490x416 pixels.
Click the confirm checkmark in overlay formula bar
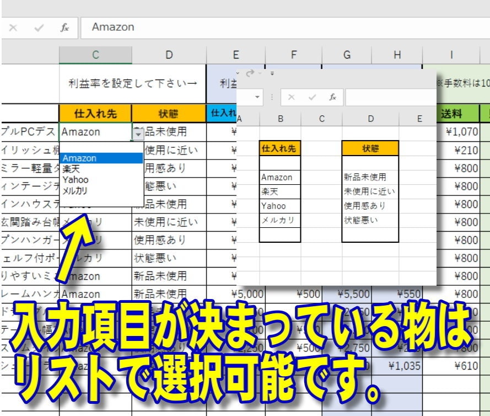tap(312, 97)
